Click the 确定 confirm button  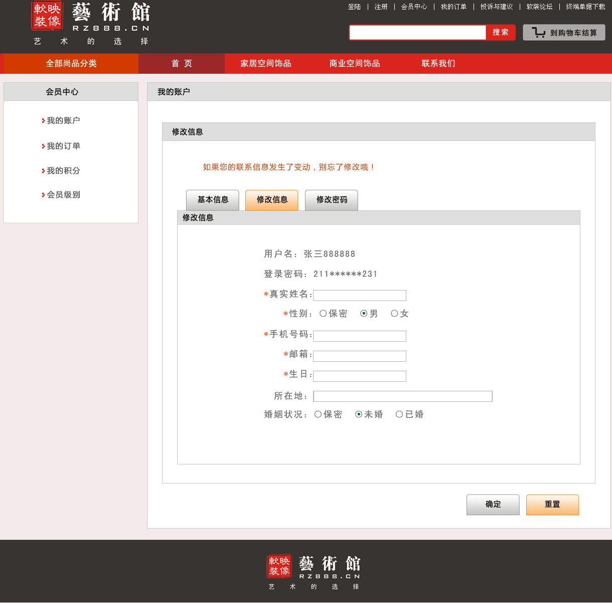click(493, 505)
